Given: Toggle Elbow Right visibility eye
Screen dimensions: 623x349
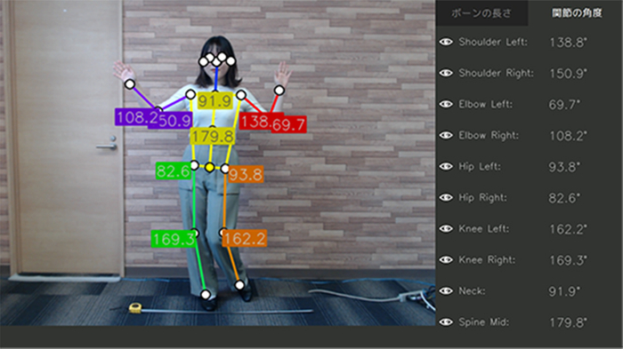Looking at the screenshot, I should tap(446, 135).
